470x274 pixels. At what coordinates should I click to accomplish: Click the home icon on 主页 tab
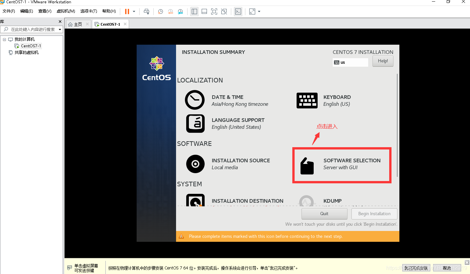click(70, 24)
